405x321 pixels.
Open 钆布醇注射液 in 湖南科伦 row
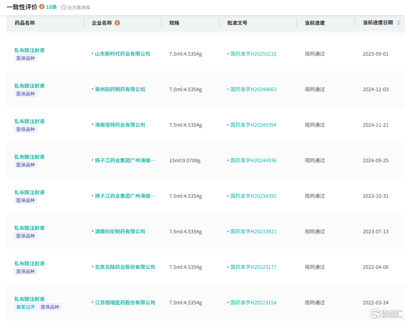(x=29, y=228)
